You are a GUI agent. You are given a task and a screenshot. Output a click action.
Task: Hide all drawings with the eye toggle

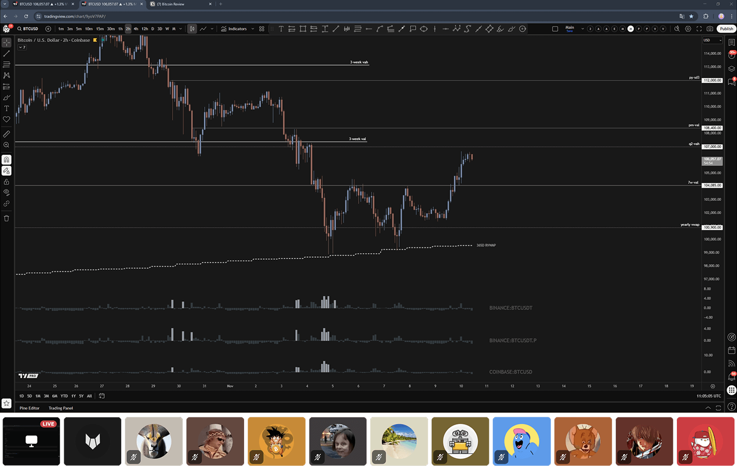(7, 192)
